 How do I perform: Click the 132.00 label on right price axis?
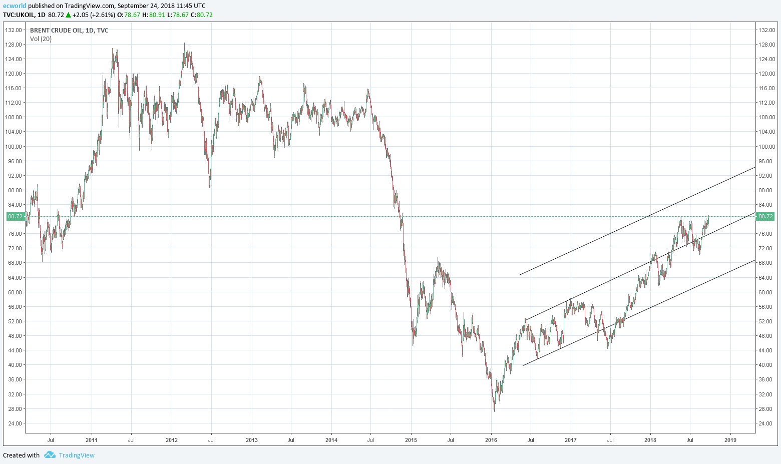766,30
